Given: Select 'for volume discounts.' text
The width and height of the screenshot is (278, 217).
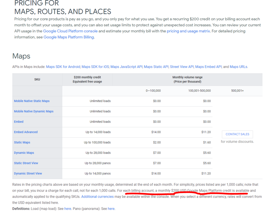Looking at the screenshot, I should click(237, 142).
